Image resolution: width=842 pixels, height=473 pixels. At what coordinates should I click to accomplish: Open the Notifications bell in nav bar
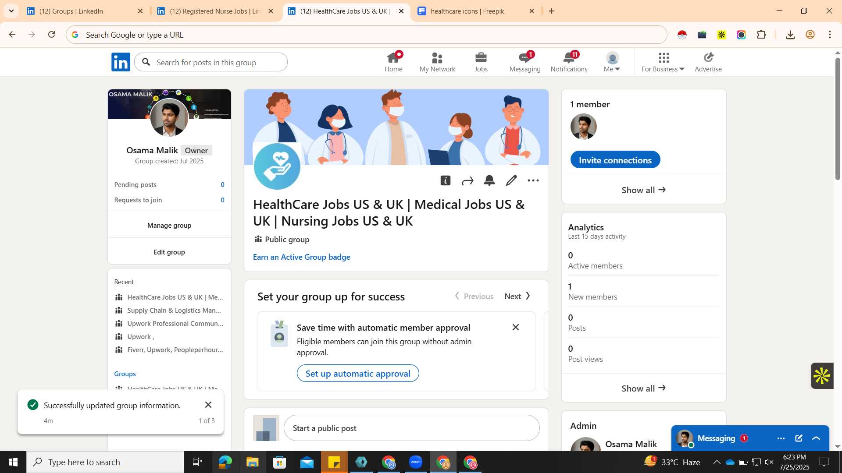569,62
